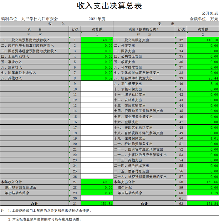Select the 住房保障支出 amount 4.01

coord(203,138)
